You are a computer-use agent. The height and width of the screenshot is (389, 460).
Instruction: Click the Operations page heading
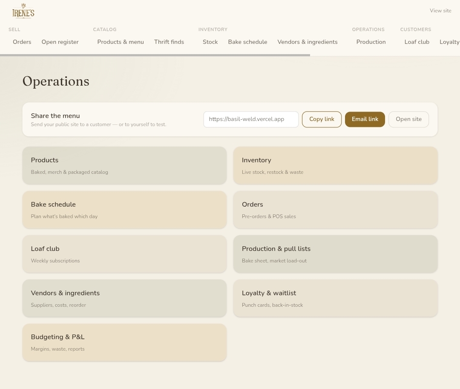(56, 81)
